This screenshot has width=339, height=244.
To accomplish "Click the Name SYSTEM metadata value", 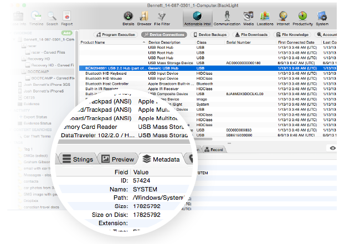I will (145, 189).
